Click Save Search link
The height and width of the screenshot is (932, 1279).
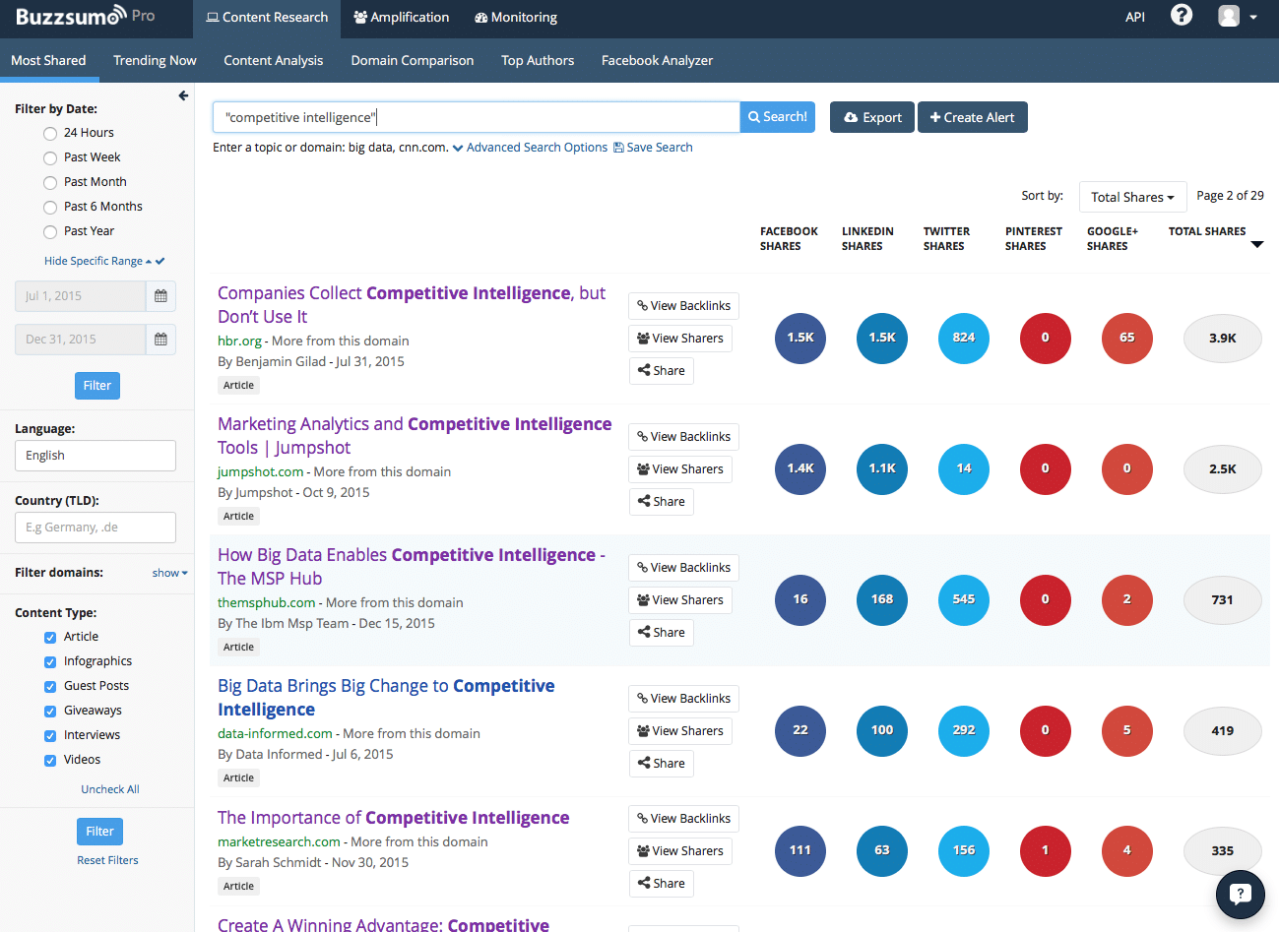tap(653, 148)
